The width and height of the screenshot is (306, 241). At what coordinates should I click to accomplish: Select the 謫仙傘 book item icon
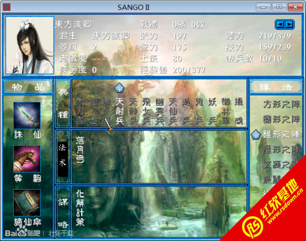click(27, 203)
